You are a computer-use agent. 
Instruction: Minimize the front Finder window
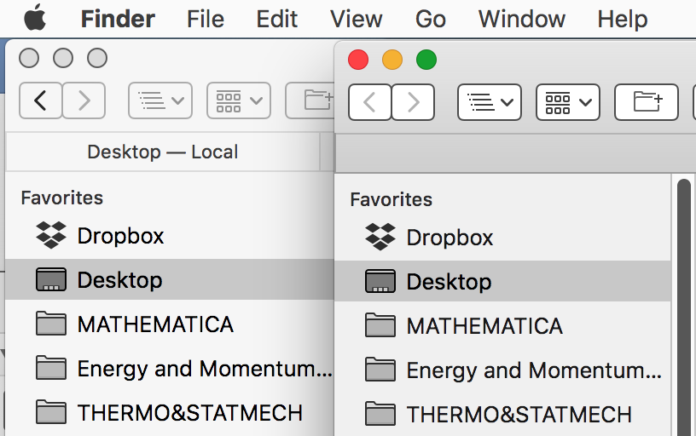pyautogui.click(x=392, y=60)
